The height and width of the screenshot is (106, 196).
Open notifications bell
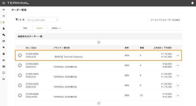coord(193,3)
